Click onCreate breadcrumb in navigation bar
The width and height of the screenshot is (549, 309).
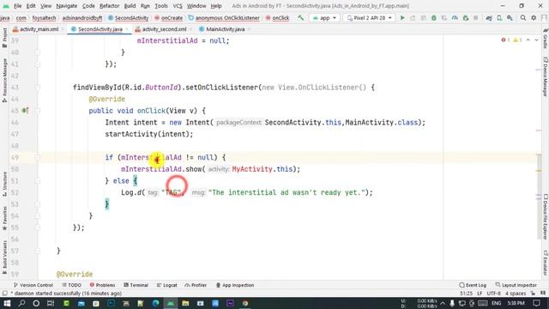[x=169, y=18]
